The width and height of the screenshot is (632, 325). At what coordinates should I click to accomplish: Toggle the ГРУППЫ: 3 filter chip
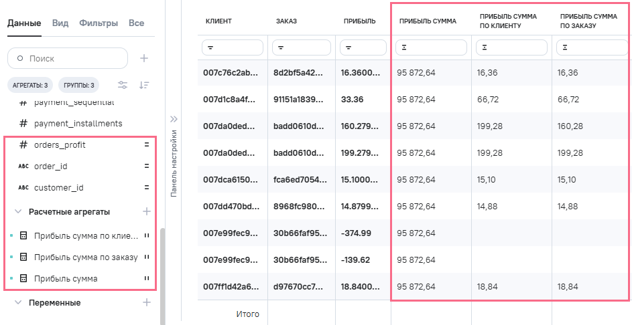pyautogui.click(x=79, y=85)
